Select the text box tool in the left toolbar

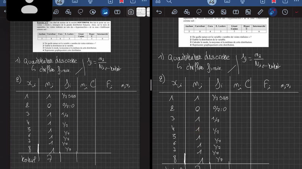click(117, 12)
